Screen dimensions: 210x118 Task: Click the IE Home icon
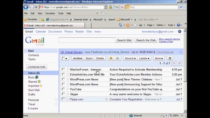tap(120, 25)
